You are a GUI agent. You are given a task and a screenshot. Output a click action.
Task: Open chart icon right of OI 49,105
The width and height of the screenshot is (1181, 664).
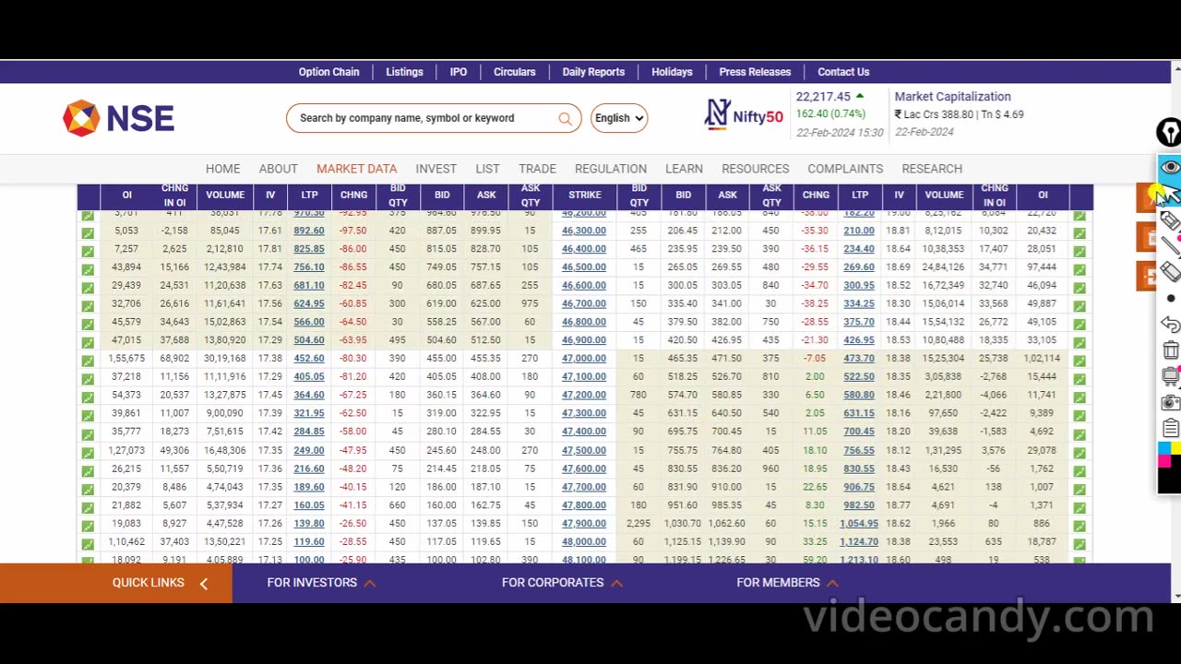(1080, 325)
